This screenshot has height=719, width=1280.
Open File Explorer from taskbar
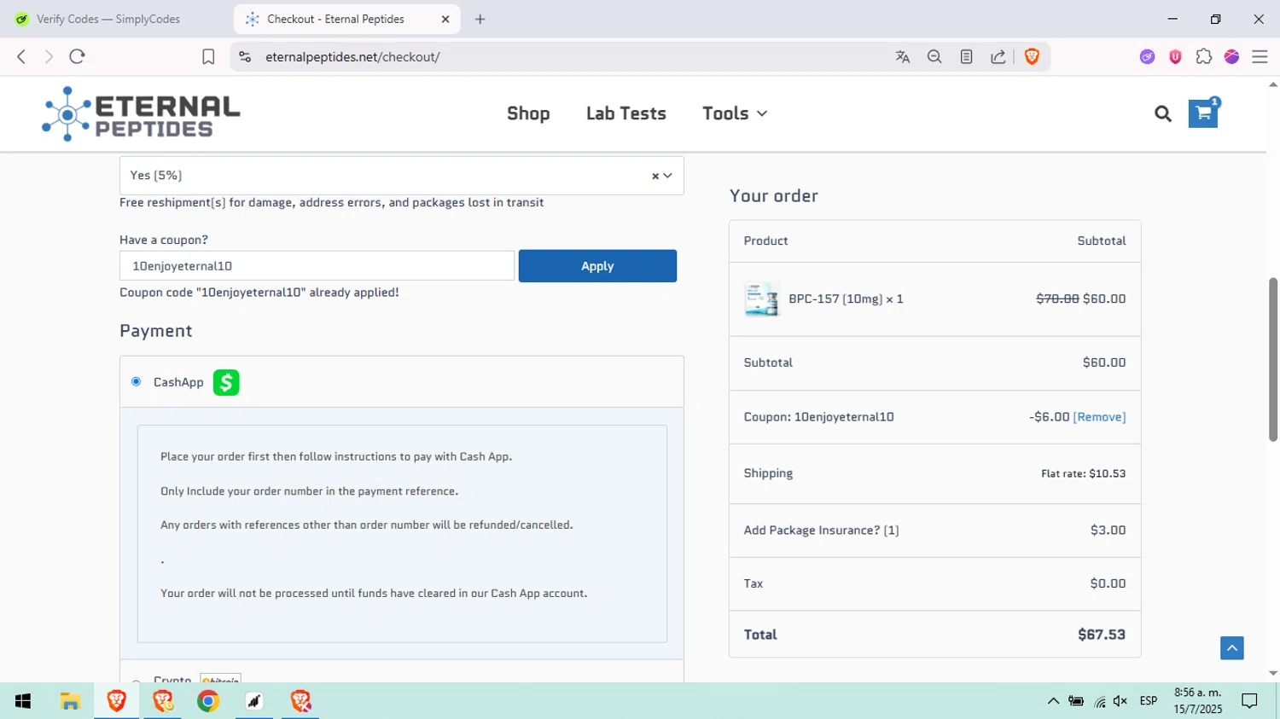(x=70, y=701)
